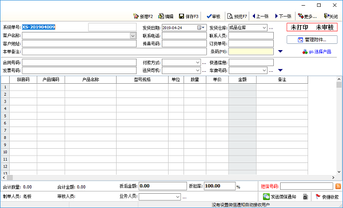
Task: Open the 车牌号码 dropdown
Action: coord(264,71)
